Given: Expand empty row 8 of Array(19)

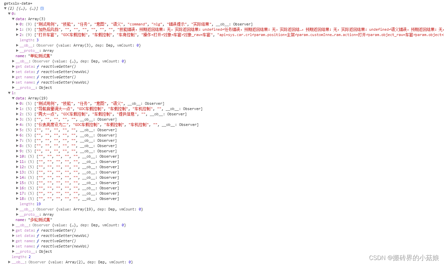Looking at the screenshot, I should coord(17,146).
